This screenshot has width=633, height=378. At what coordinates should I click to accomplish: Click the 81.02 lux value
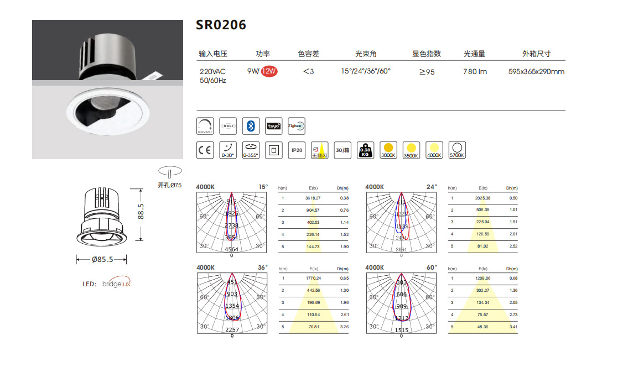coord(483,246)
